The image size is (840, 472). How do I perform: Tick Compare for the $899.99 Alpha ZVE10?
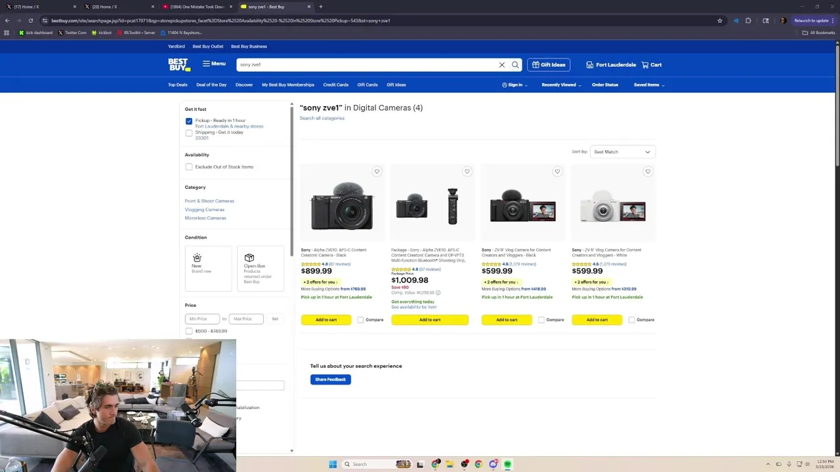coord(360,320)
